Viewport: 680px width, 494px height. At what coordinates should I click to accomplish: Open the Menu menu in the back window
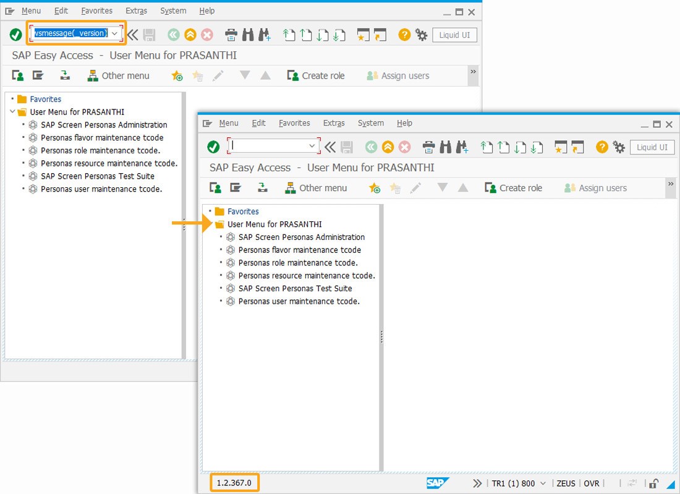click(x=32, y=11)
